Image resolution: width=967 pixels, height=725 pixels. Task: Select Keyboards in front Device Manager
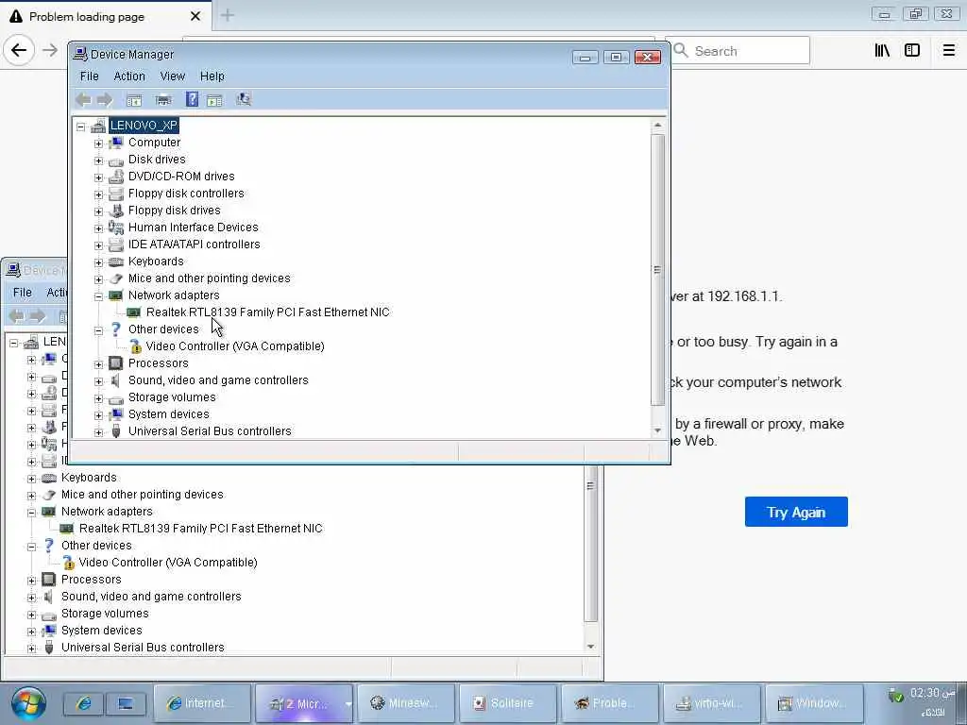[156, 261]
